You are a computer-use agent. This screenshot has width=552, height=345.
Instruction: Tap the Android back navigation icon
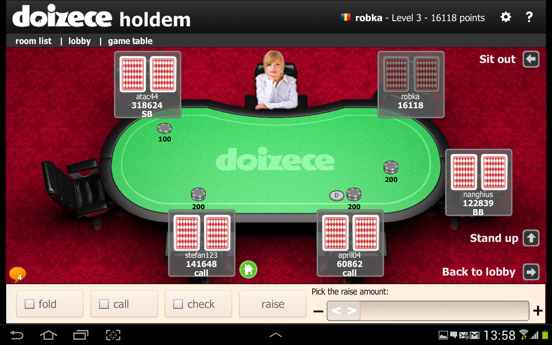pos(16,335)
